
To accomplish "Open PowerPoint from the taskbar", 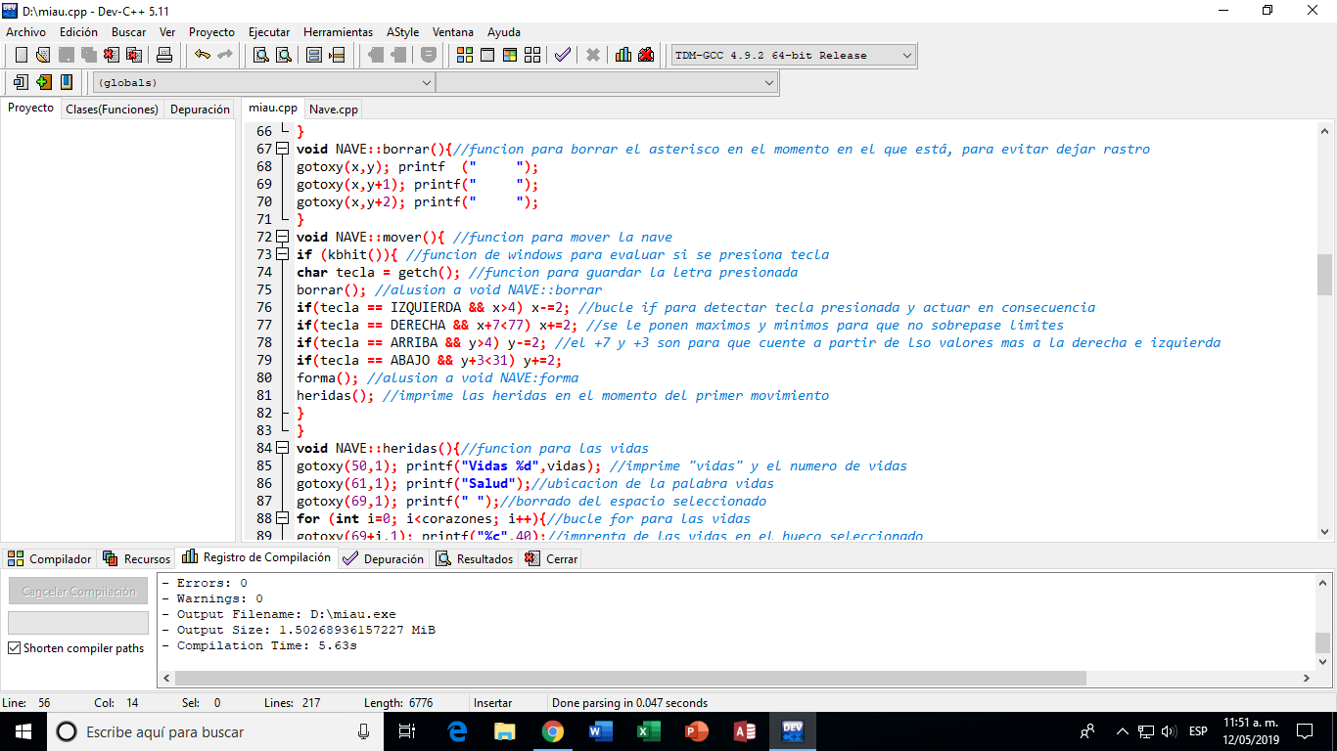I will [696, 731].
